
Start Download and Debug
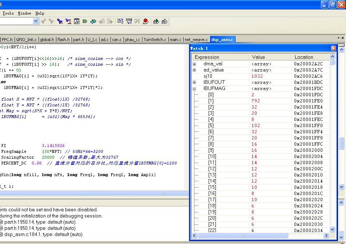coord(156,21)
